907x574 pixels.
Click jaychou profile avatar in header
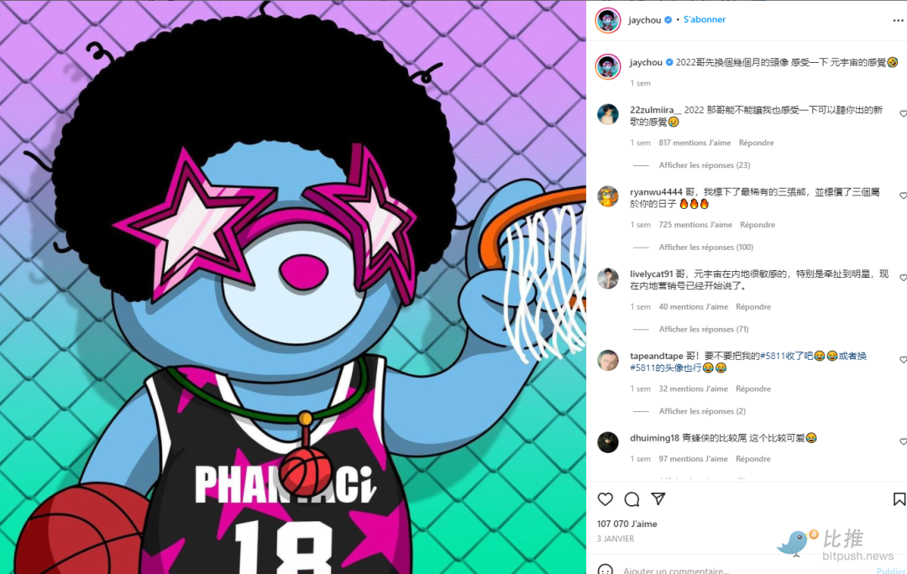[x=608, y=20]
